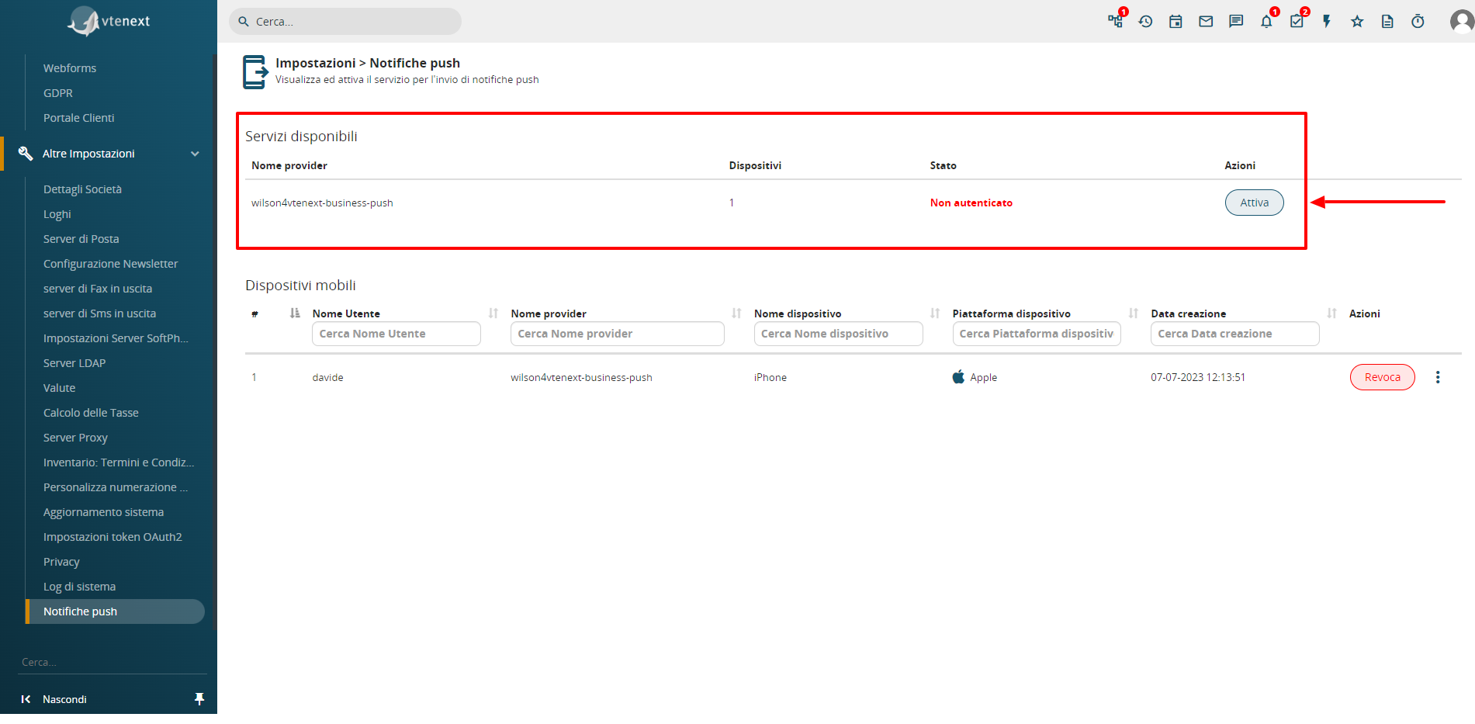The image size is (1475, 724).
Task: Open Inventario: Termini e Condizioni entry
Action: pyautogui.click(x=119, y=462)
